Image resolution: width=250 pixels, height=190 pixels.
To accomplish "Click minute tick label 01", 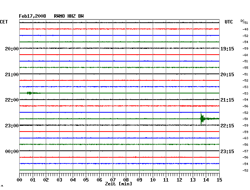I will 33,180.
